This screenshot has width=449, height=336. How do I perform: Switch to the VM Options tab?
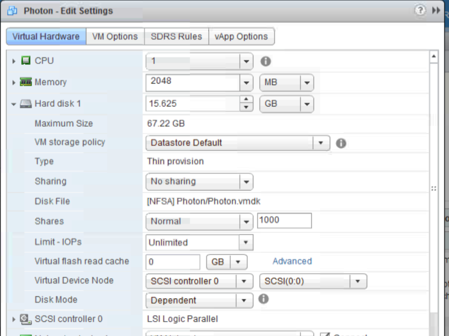115,37
